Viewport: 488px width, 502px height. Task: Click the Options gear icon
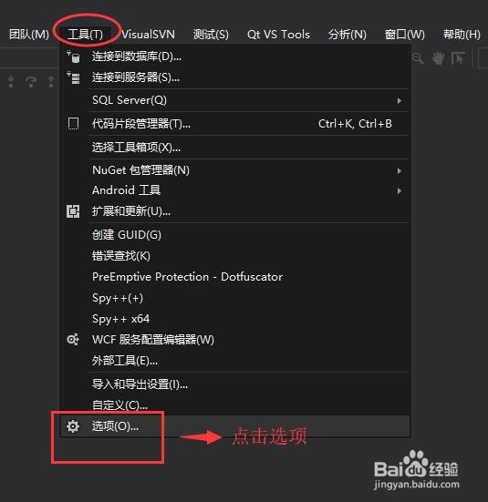coord(73,426)
